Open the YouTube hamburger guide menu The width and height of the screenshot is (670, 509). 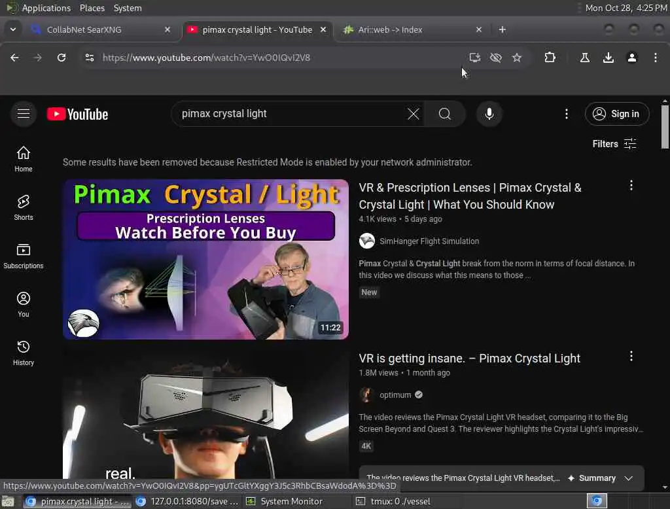click(24, 114)
